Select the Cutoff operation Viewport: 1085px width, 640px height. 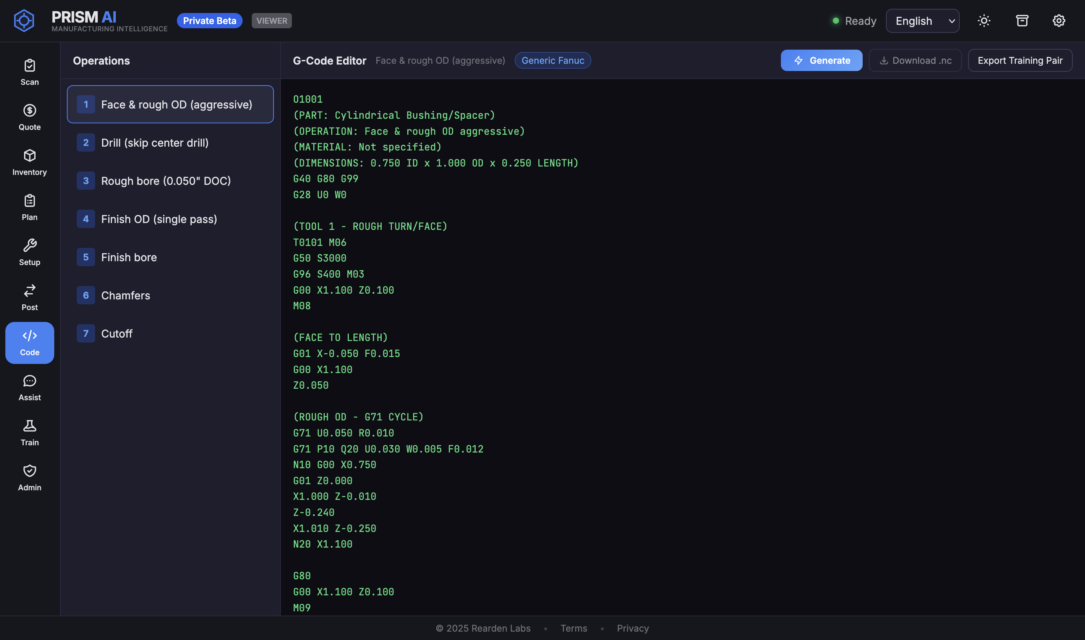coord(170,334)
